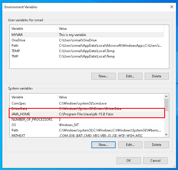Screen dimensions: 178x170
Task: Select the NUMBER_OF_PROCESSORS variable
Action: (87, 120)
